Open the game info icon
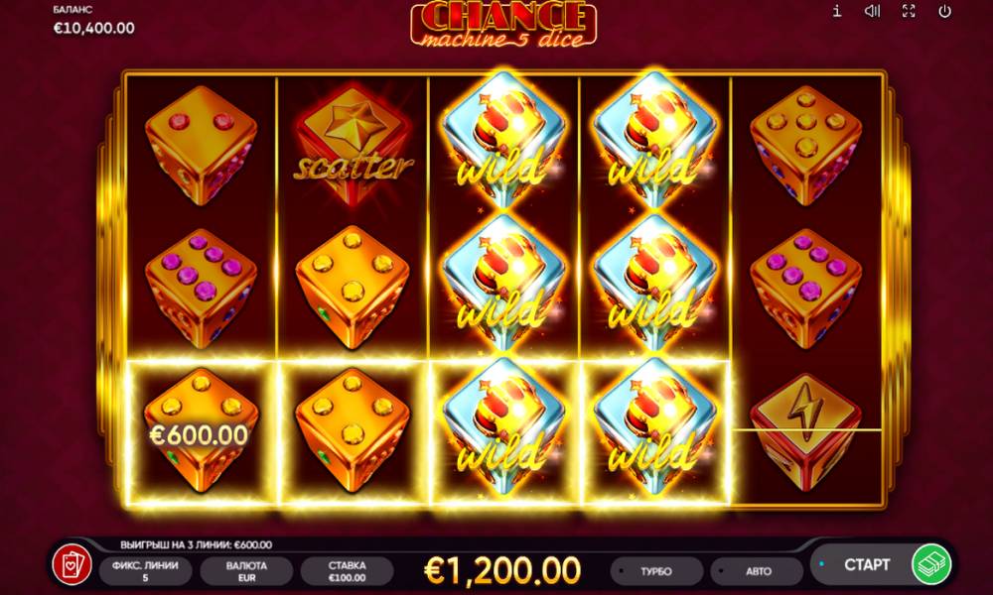Image resolution: width=993 pixels, height=595 pixels. tap(836, 11)
